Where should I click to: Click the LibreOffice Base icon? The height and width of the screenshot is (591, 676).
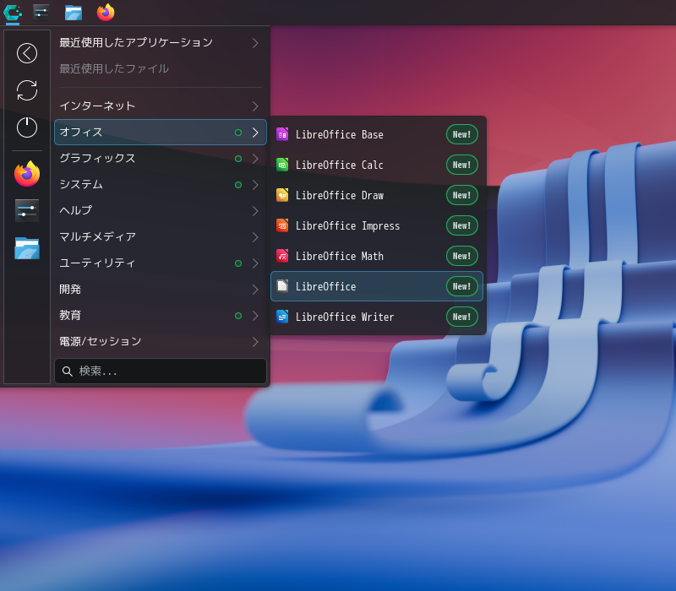point(282,134)
